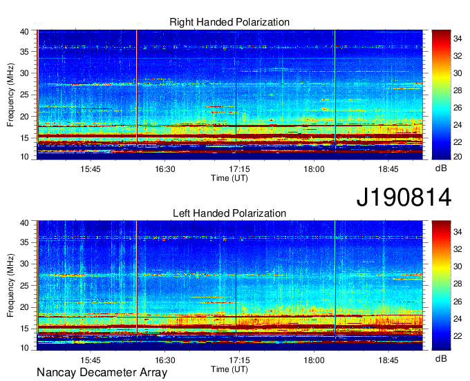Screen dimensions: 470x381
Task: Click "Time (UT)" label under Right Handed plot
Action: coord(229,178)
